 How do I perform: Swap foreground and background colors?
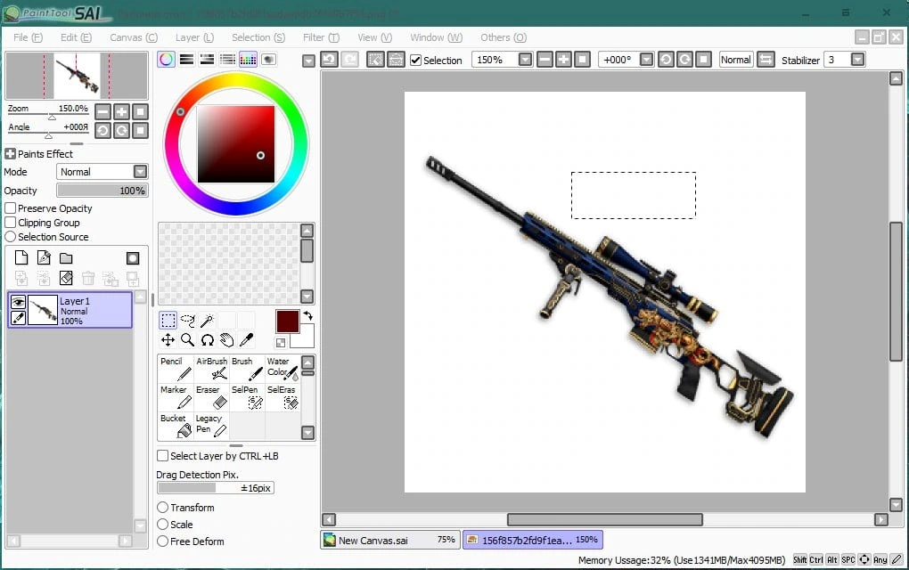307,315
